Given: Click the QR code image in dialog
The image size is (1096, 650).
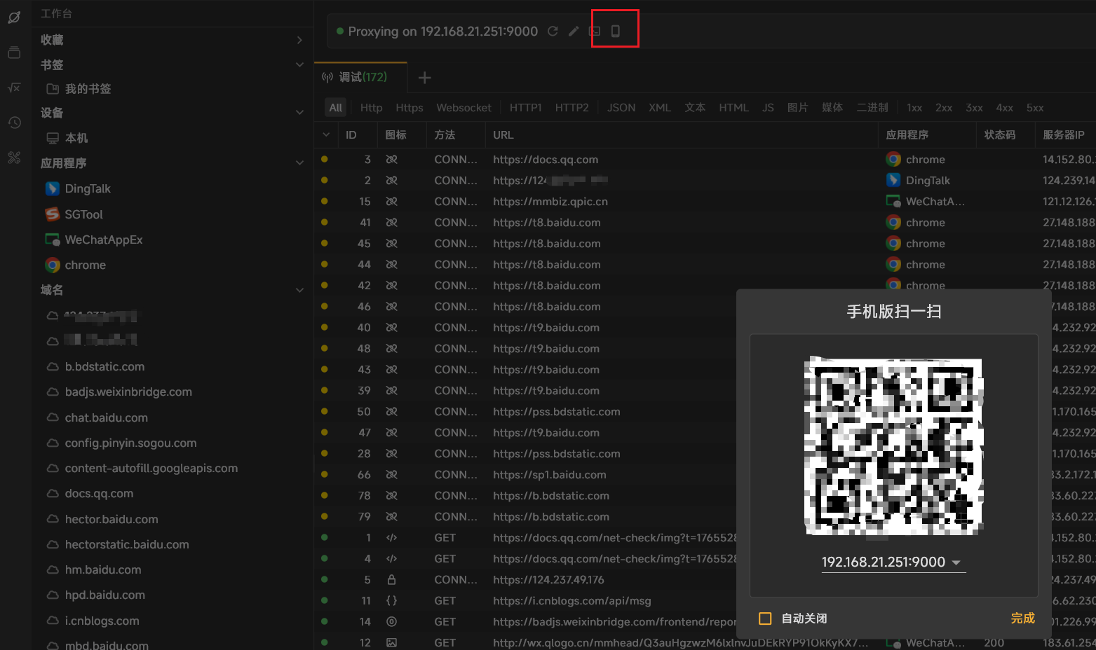Looking at the screenshot, I should click(893, 447).
